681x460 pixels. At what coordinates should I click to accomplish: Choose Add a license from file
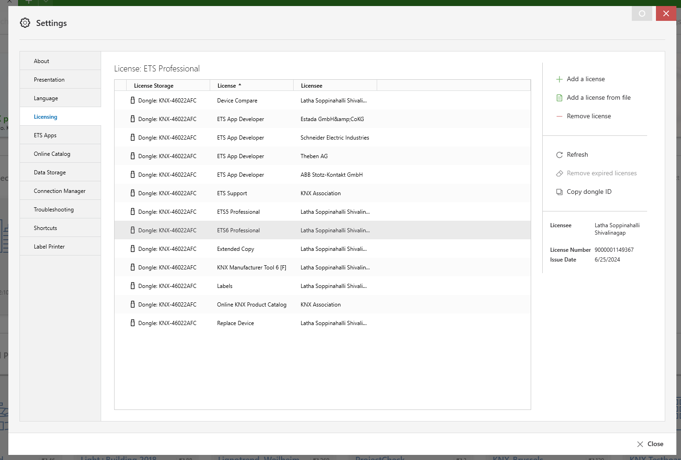599,98
